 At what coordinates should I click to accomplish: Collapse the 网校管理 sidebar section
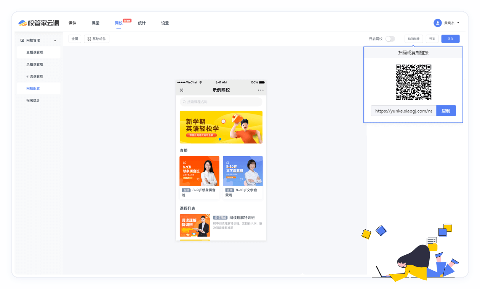pyautogui.click(x=55, y=40)
